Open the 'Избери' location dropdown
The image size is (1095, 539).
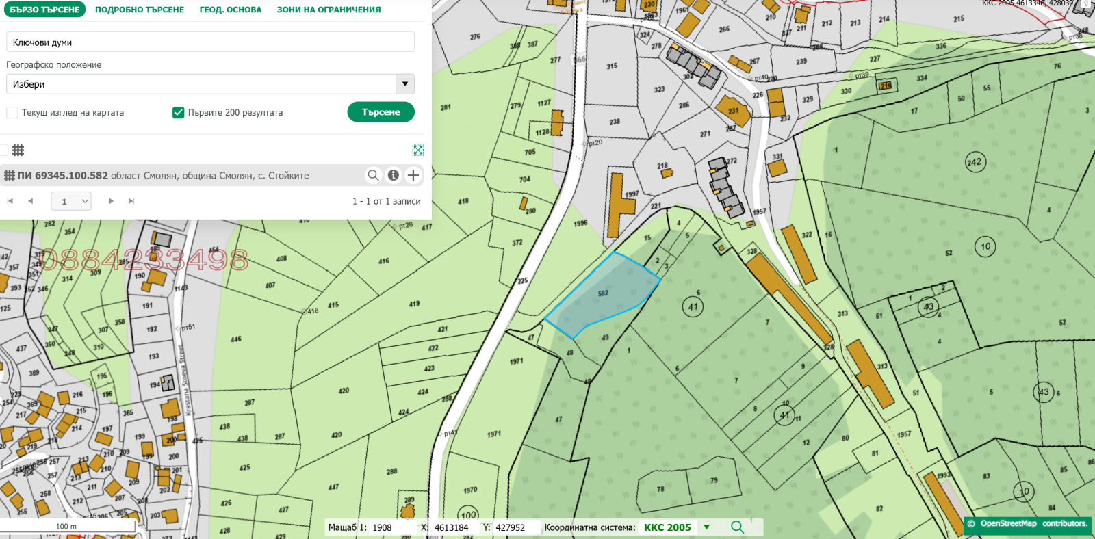[405, 84]
